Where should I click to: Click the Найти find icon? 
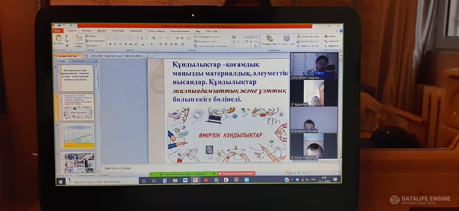330,36
